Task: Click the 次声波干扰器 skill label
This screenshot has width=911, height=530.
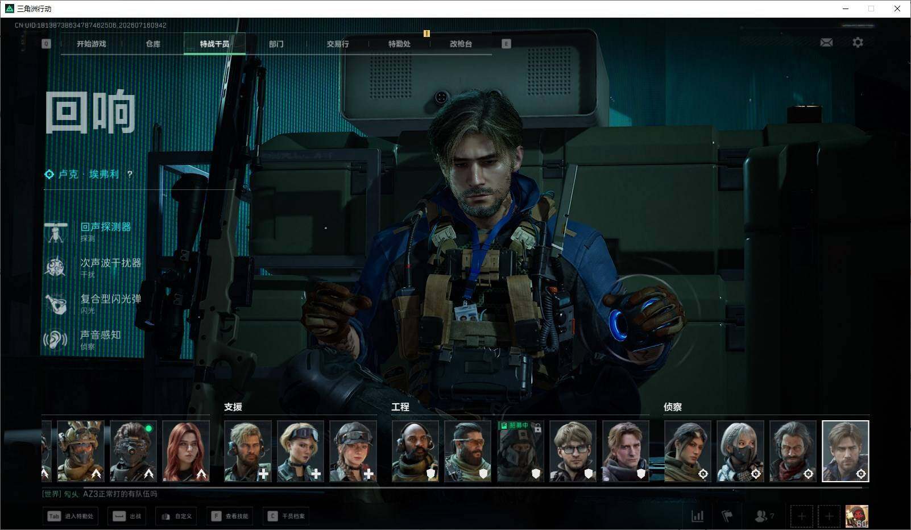Action: pos(110,263)
